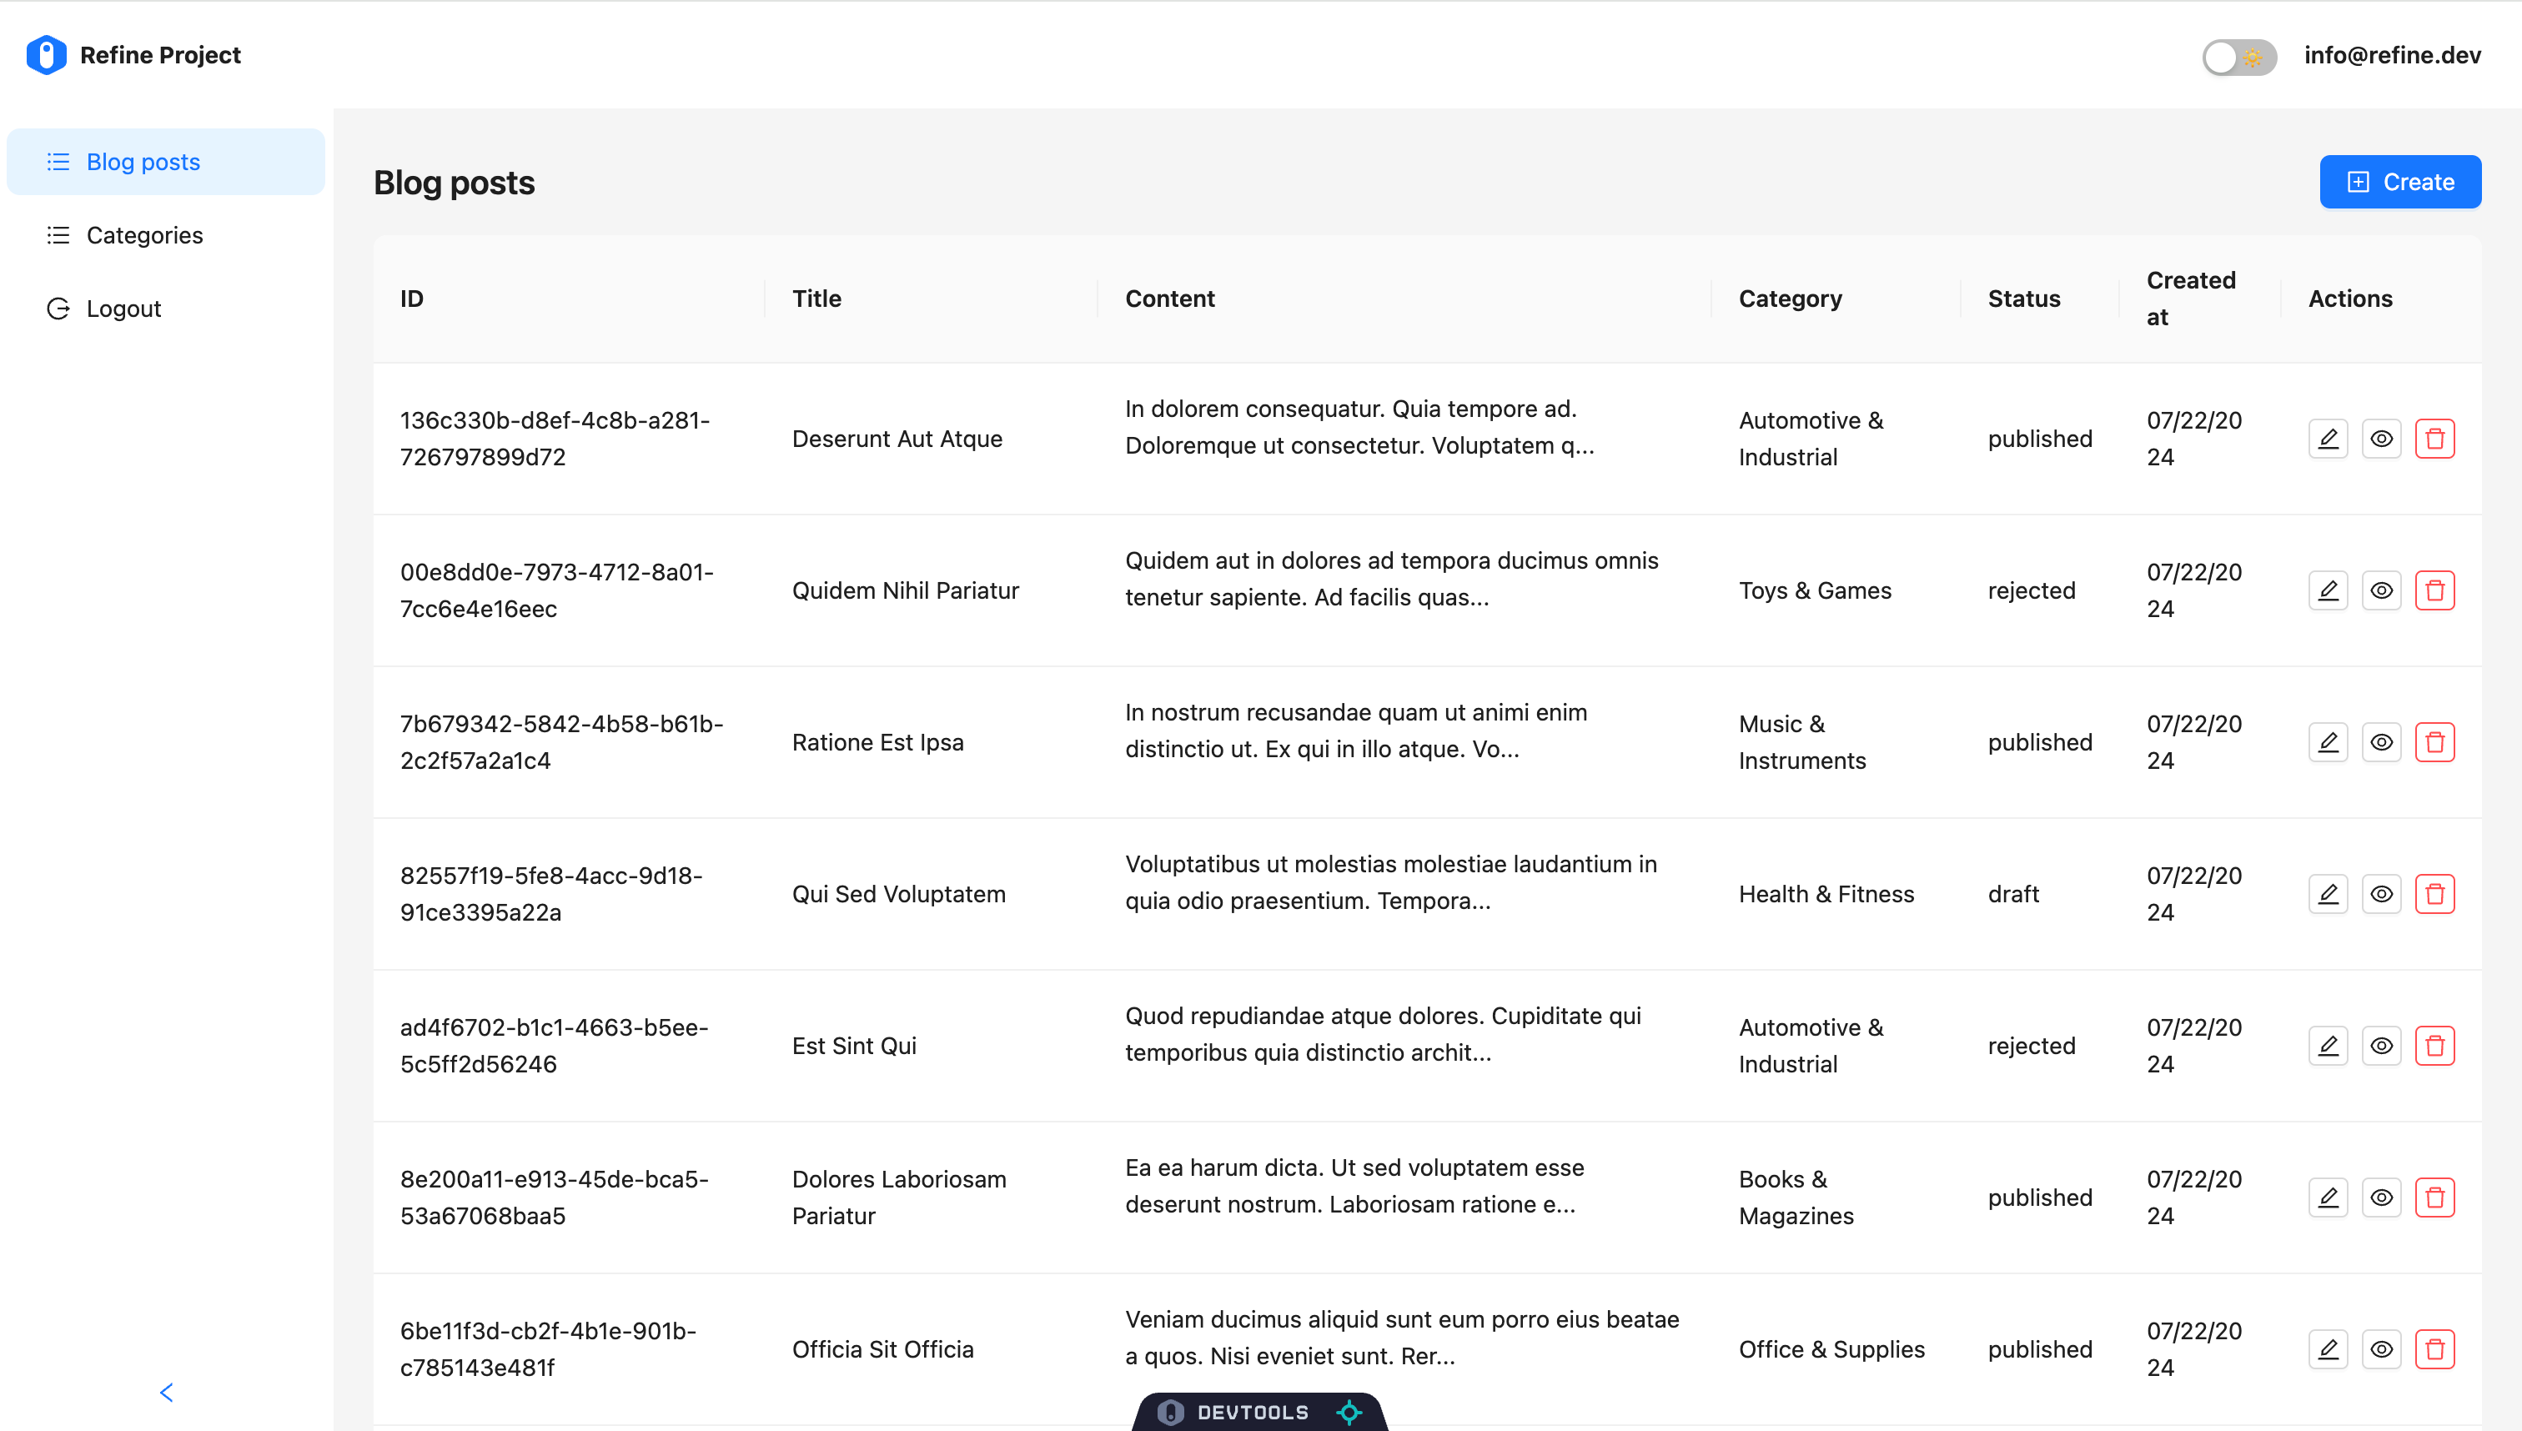Click content starting 'Quod repudiandae atque dolores'
Screen dimensions: 2522x1431
(1383, 1034)
